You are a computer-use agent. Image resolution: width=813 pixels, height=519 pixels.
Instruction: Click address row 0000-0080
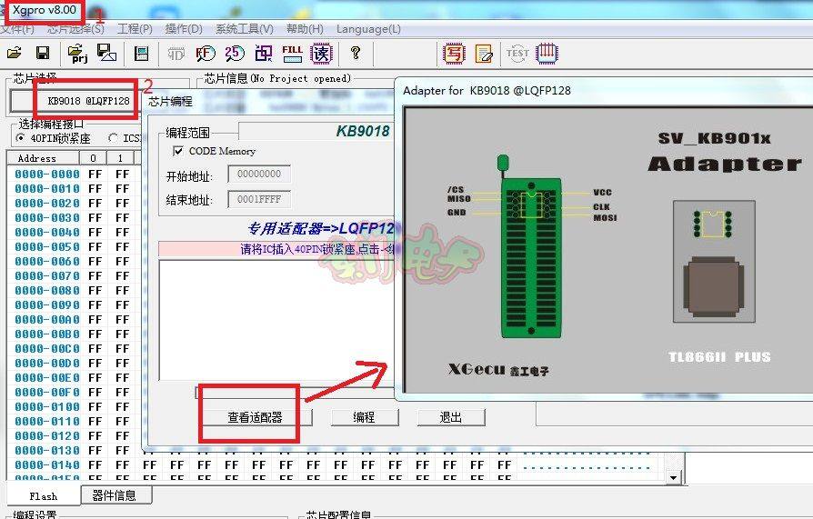pyautogui.click(x=47, y=290)
